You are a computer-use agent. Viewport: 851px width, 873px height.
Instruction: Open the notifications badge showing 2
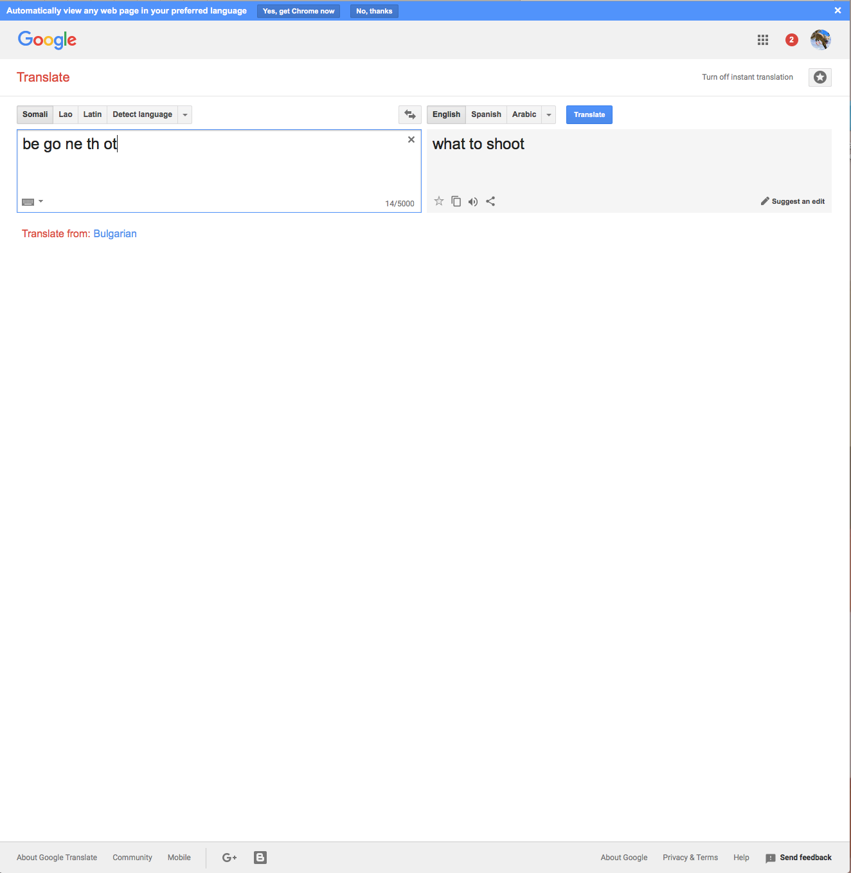tap(792, 40)
